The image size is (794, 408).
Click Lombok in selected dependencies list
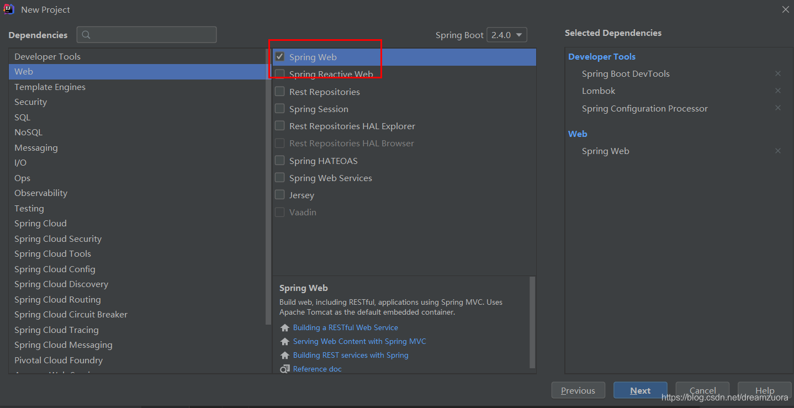click(599, 91)
